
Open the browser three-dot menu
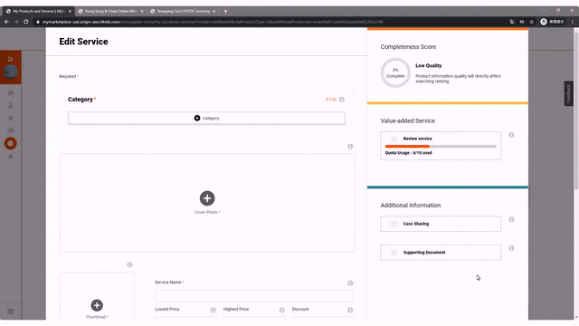pos(573,22)
